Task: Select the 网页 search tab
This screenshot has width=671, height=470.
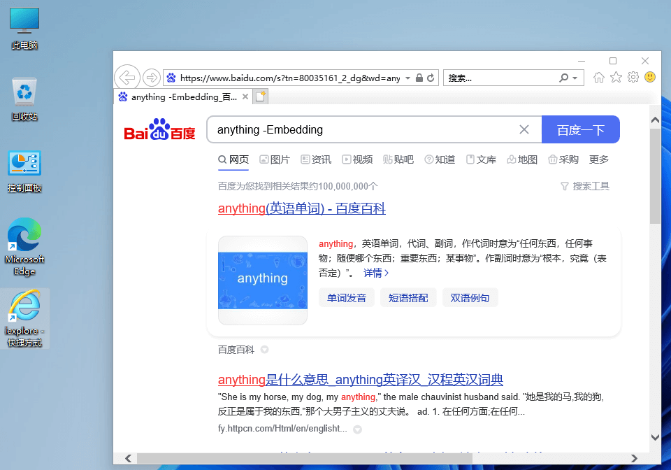Action: (233, 159)
